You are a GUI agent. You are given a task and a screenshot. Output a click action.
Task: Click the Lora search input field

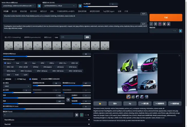(72, 37)
